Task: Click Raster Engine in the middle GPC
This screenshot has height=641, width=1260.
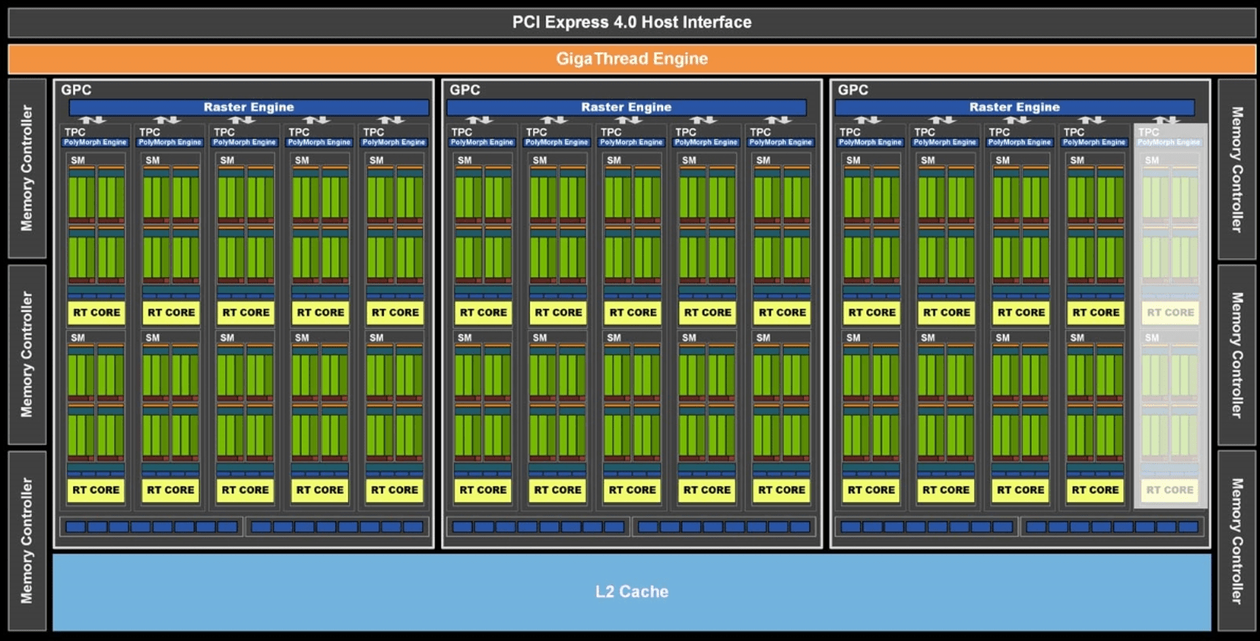Action: pos(626,107)
